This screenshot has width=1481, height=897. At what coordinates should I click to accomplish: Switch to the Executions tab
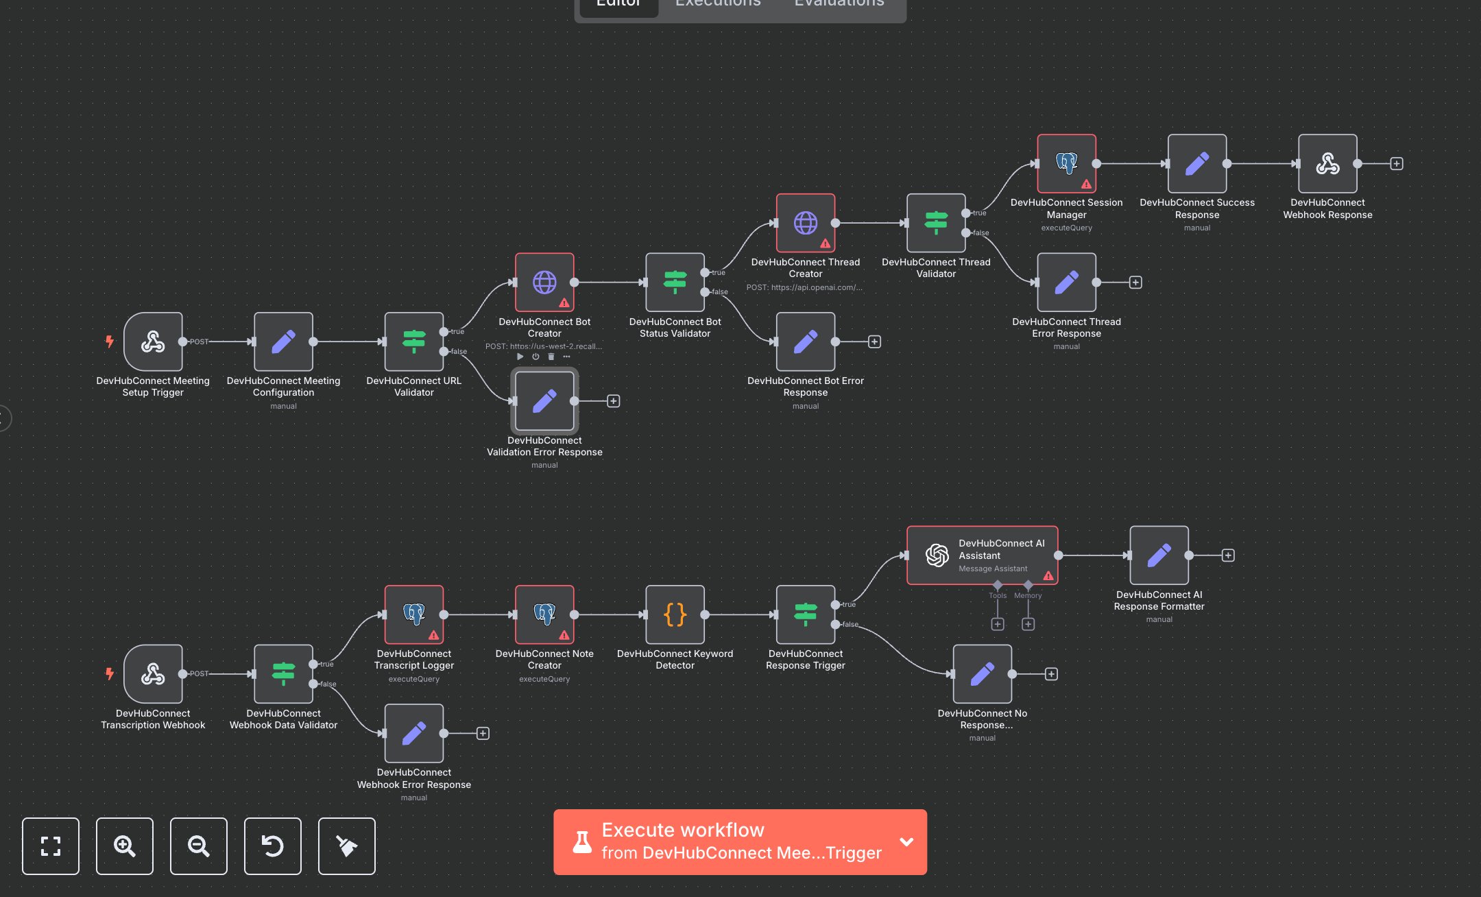[717, 4]
